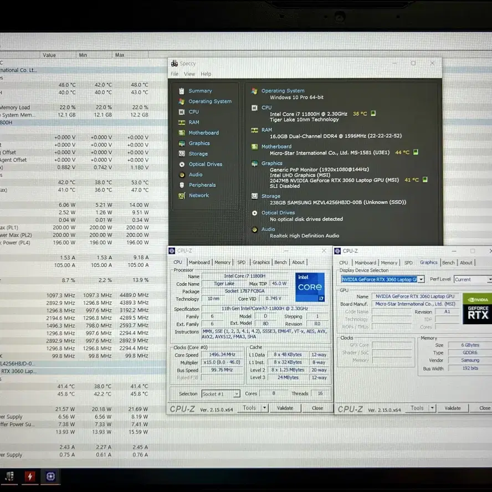The width and height of the screenshot is (492, 492).
Task: Open RAM heading link in Speccy summary
Action: (266, 130)
